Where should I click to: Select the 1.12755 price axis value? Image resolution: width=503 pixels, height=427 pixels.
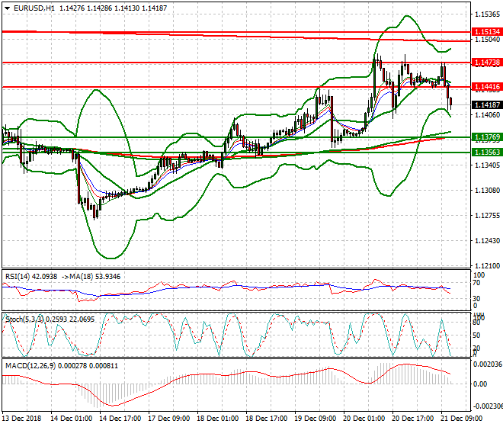click(487, 216)
